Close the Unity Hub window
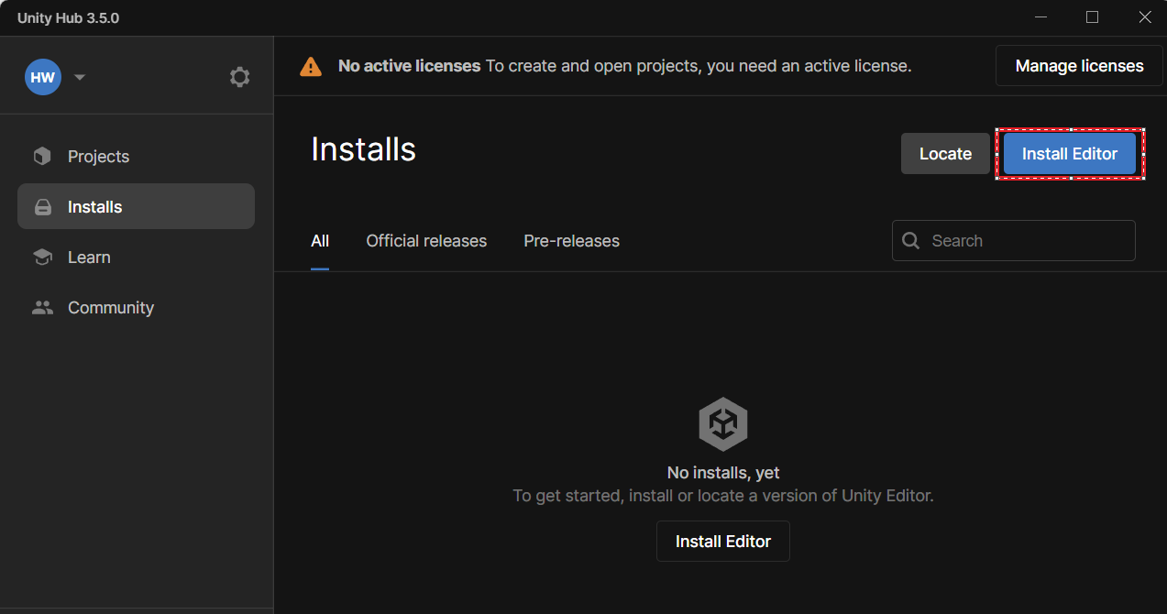The height and width of the screenshot is (614, 1167). click(1144, 17)
